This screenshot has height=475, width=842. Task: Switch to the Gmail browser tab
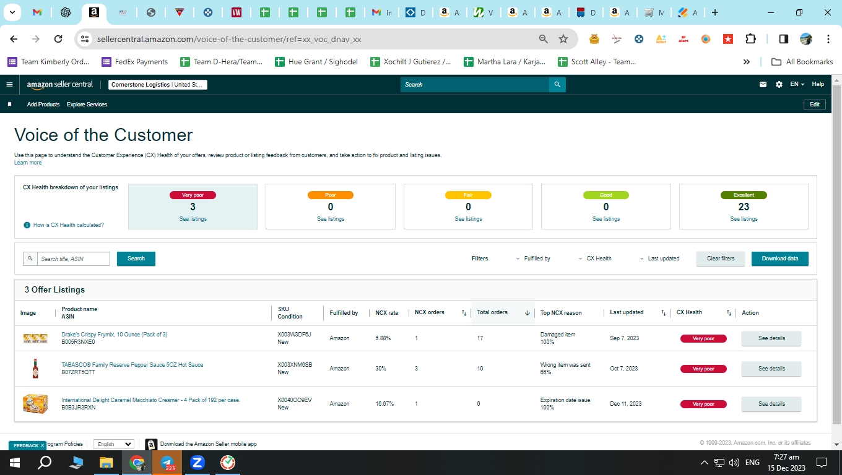click(x=37, y=12)
